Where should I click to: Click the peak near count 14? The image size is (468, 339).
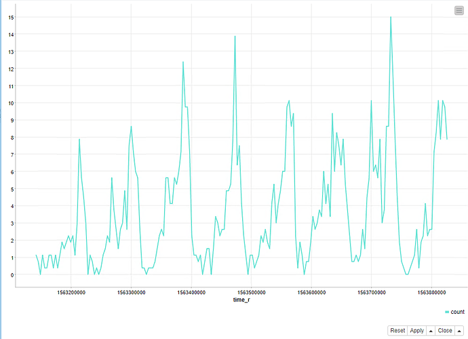pos(235,37)
